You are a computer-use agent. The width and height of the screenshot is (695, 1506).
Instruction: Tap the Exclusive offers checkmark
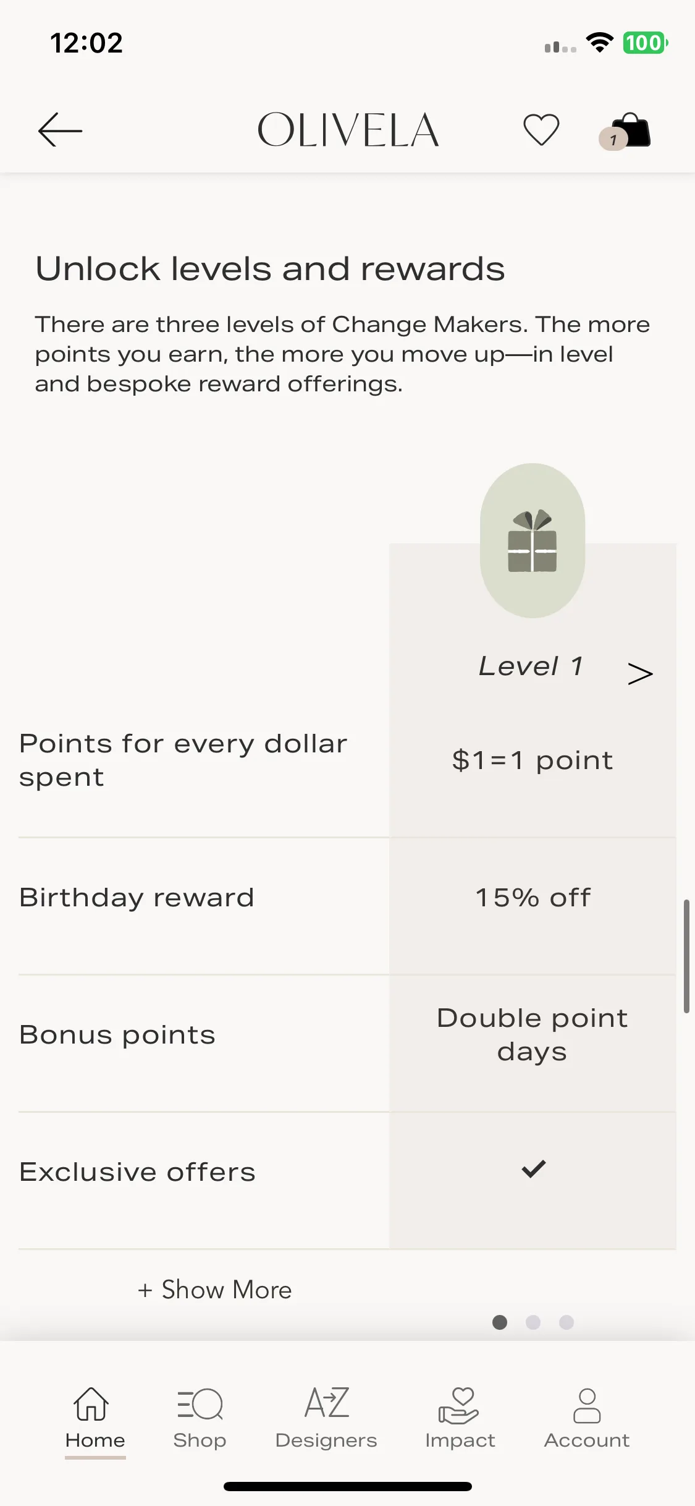click(x=533, y=1168)
